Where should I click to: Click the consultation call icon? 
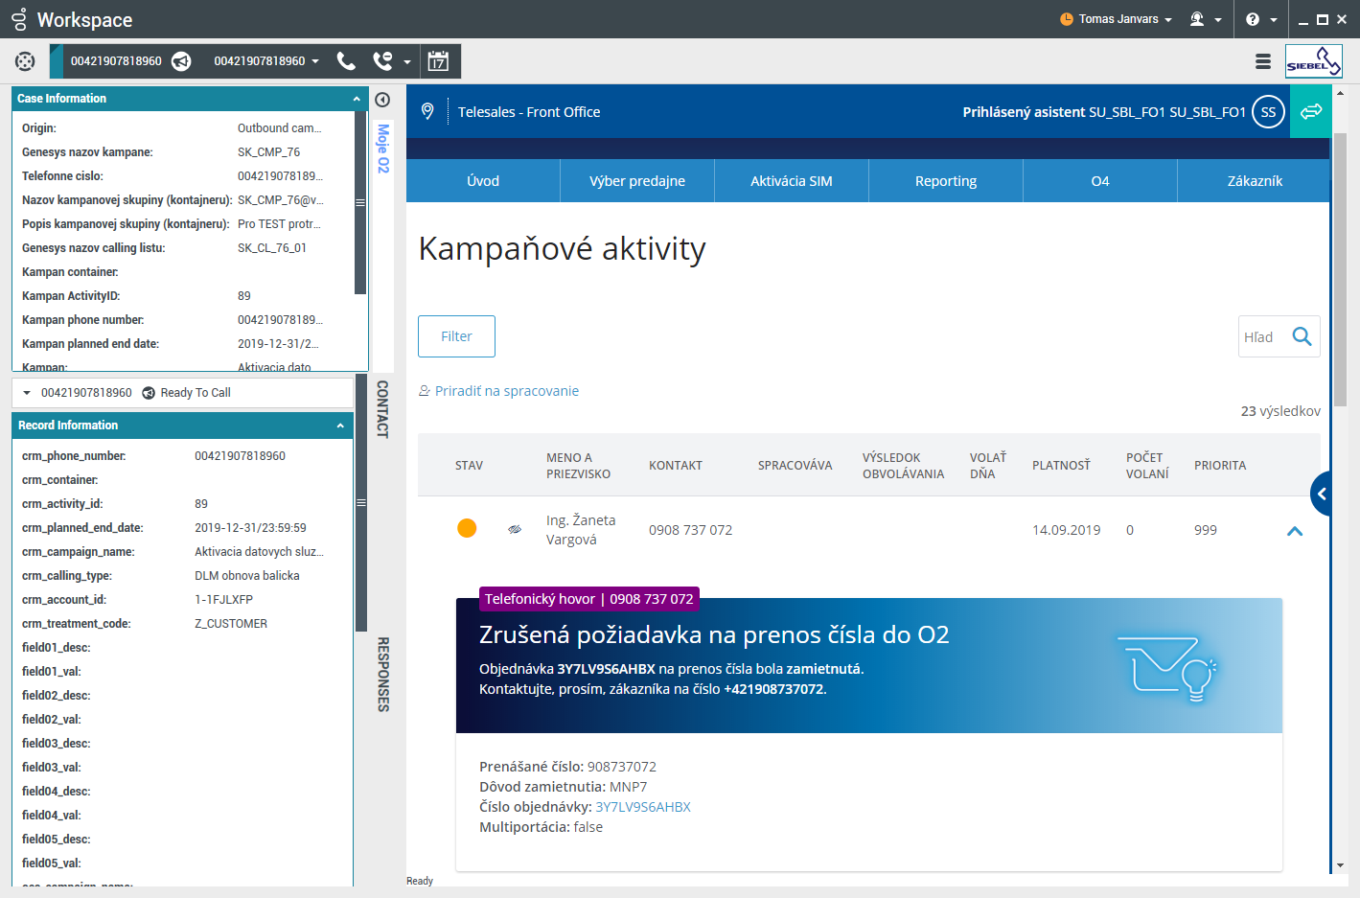(x=382, y=61)
